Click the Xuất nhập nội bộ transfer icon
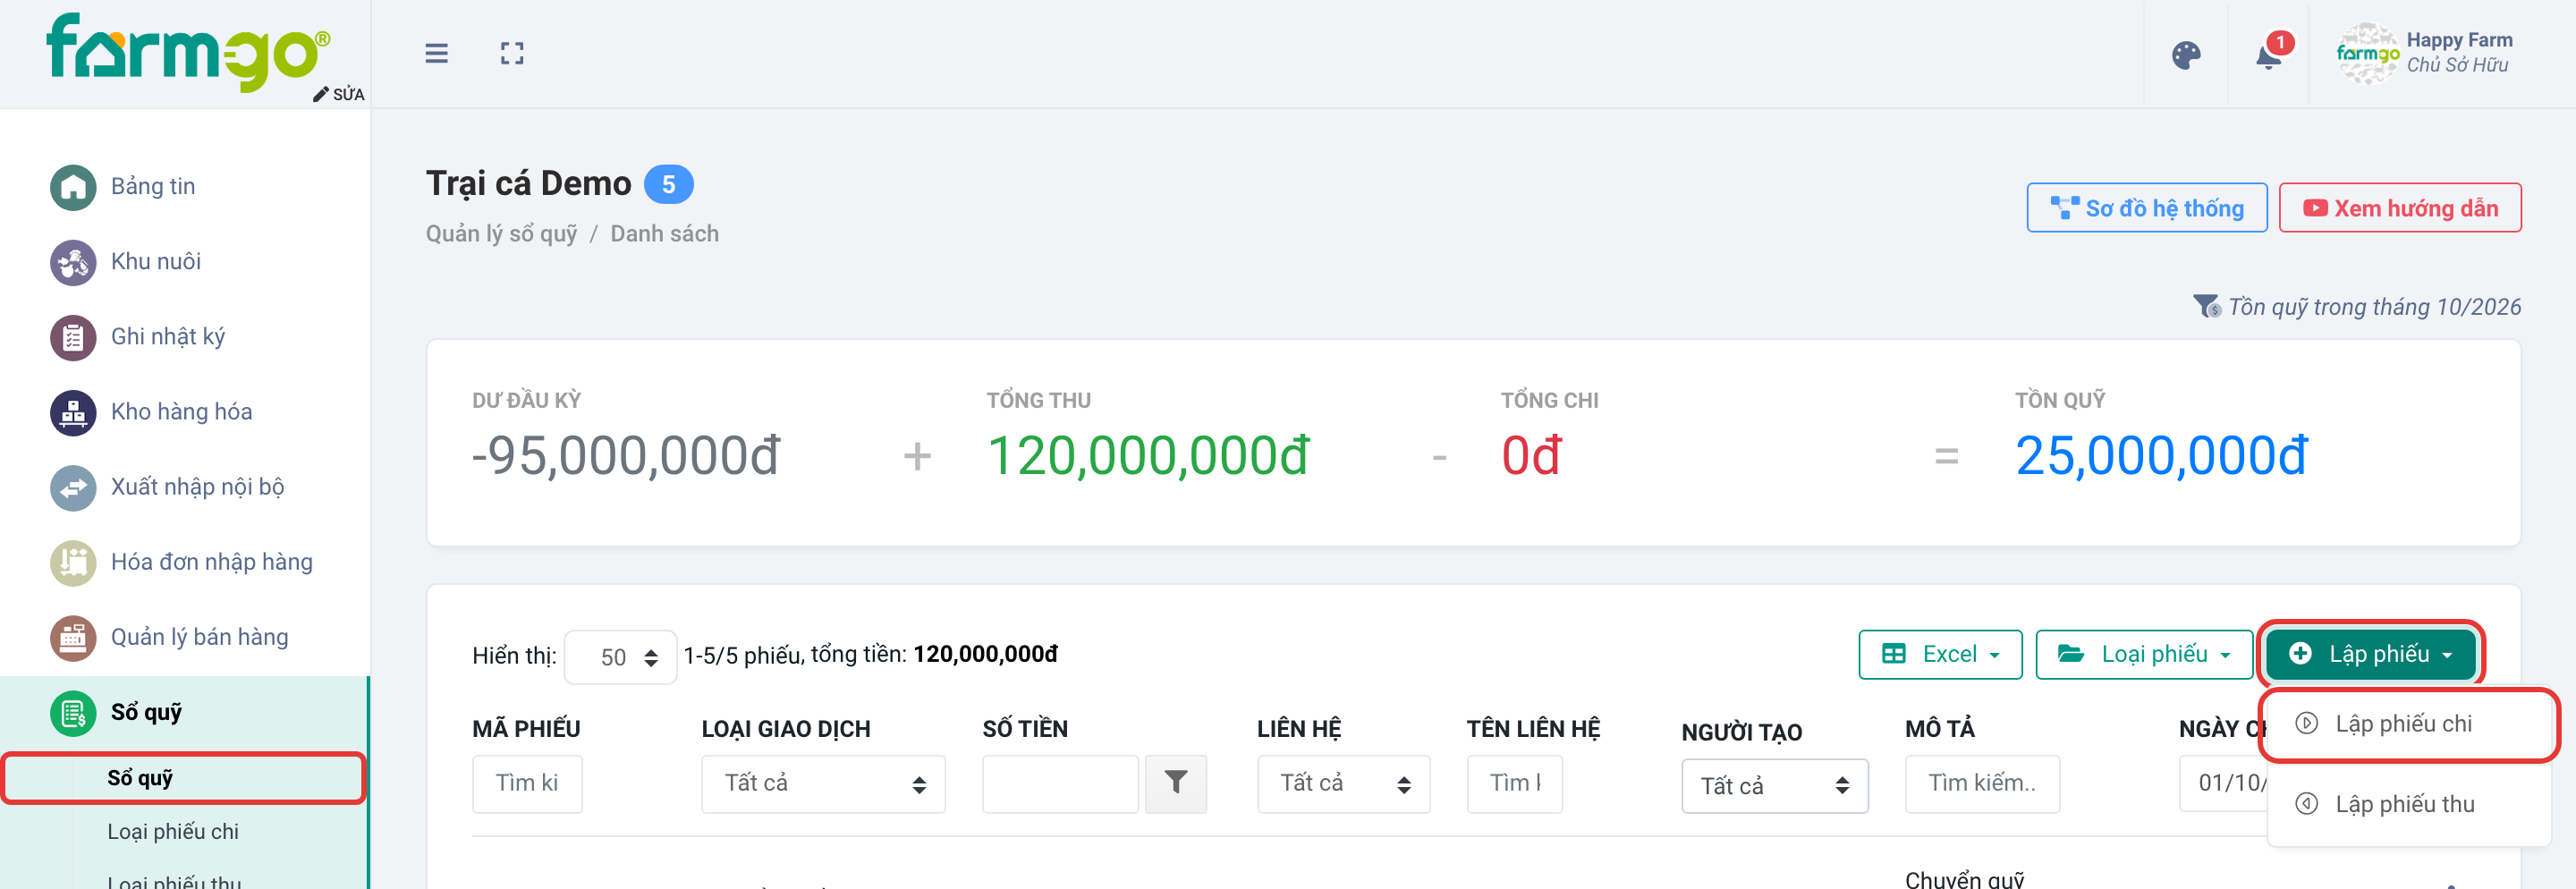The height and width of the screenshot is (889, 2576). pos(73,487)
